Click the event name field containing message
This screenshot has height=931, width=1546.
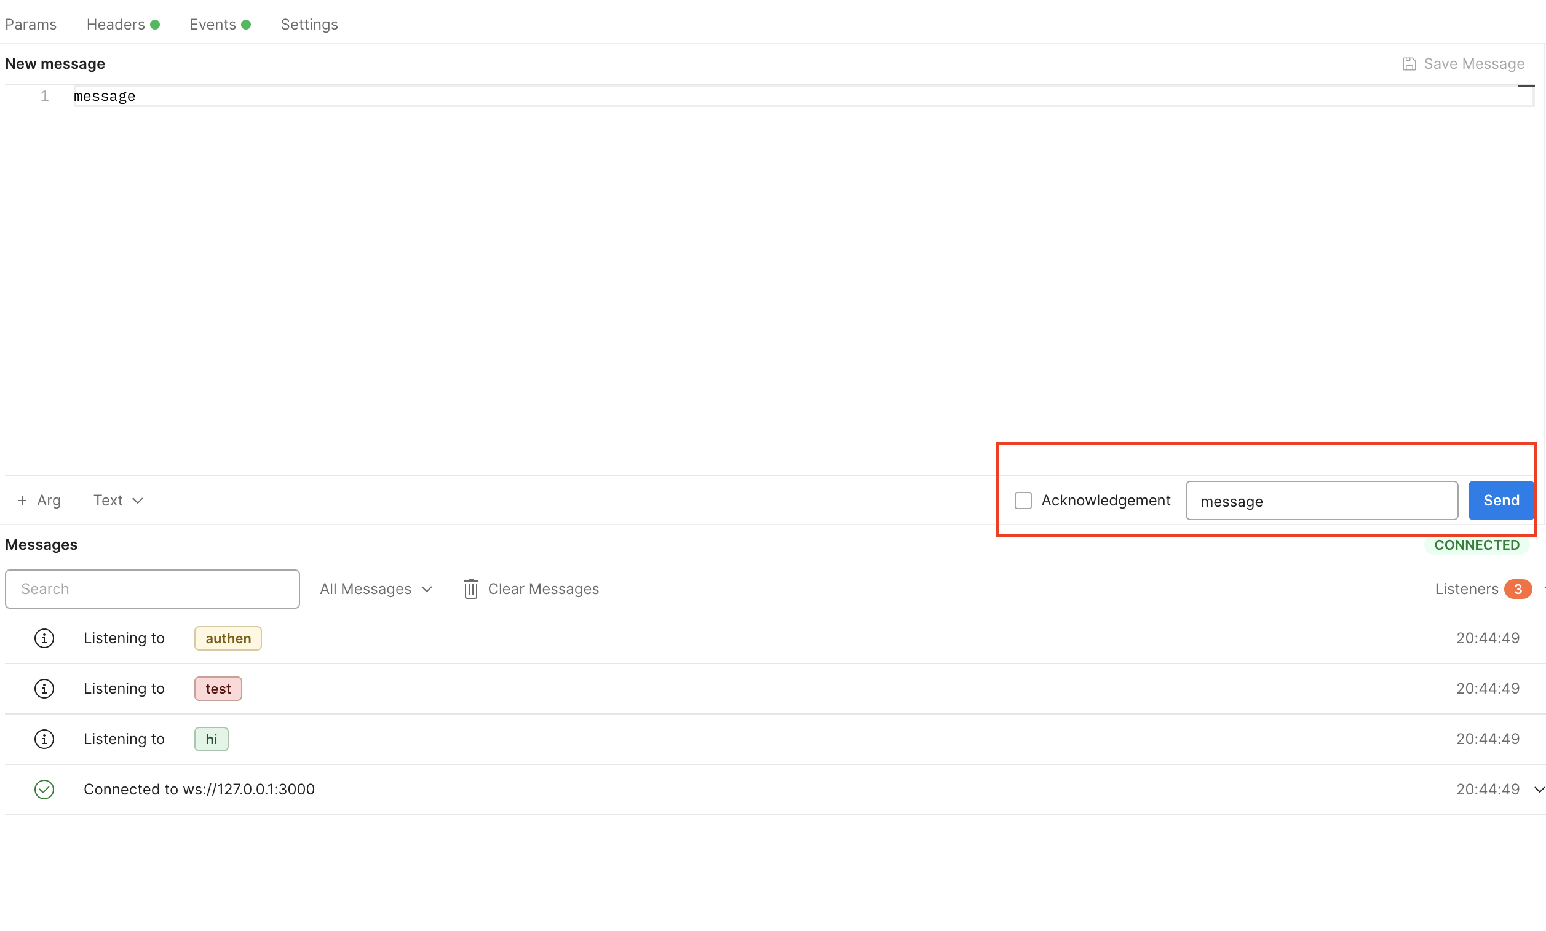(1322, 501)
